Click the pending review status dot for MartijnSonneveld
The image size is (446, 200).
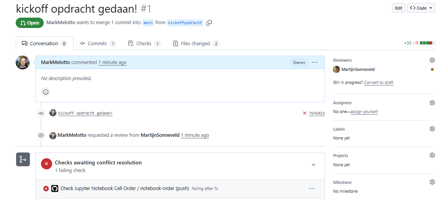pyautogui.click(x=432, y=69)
